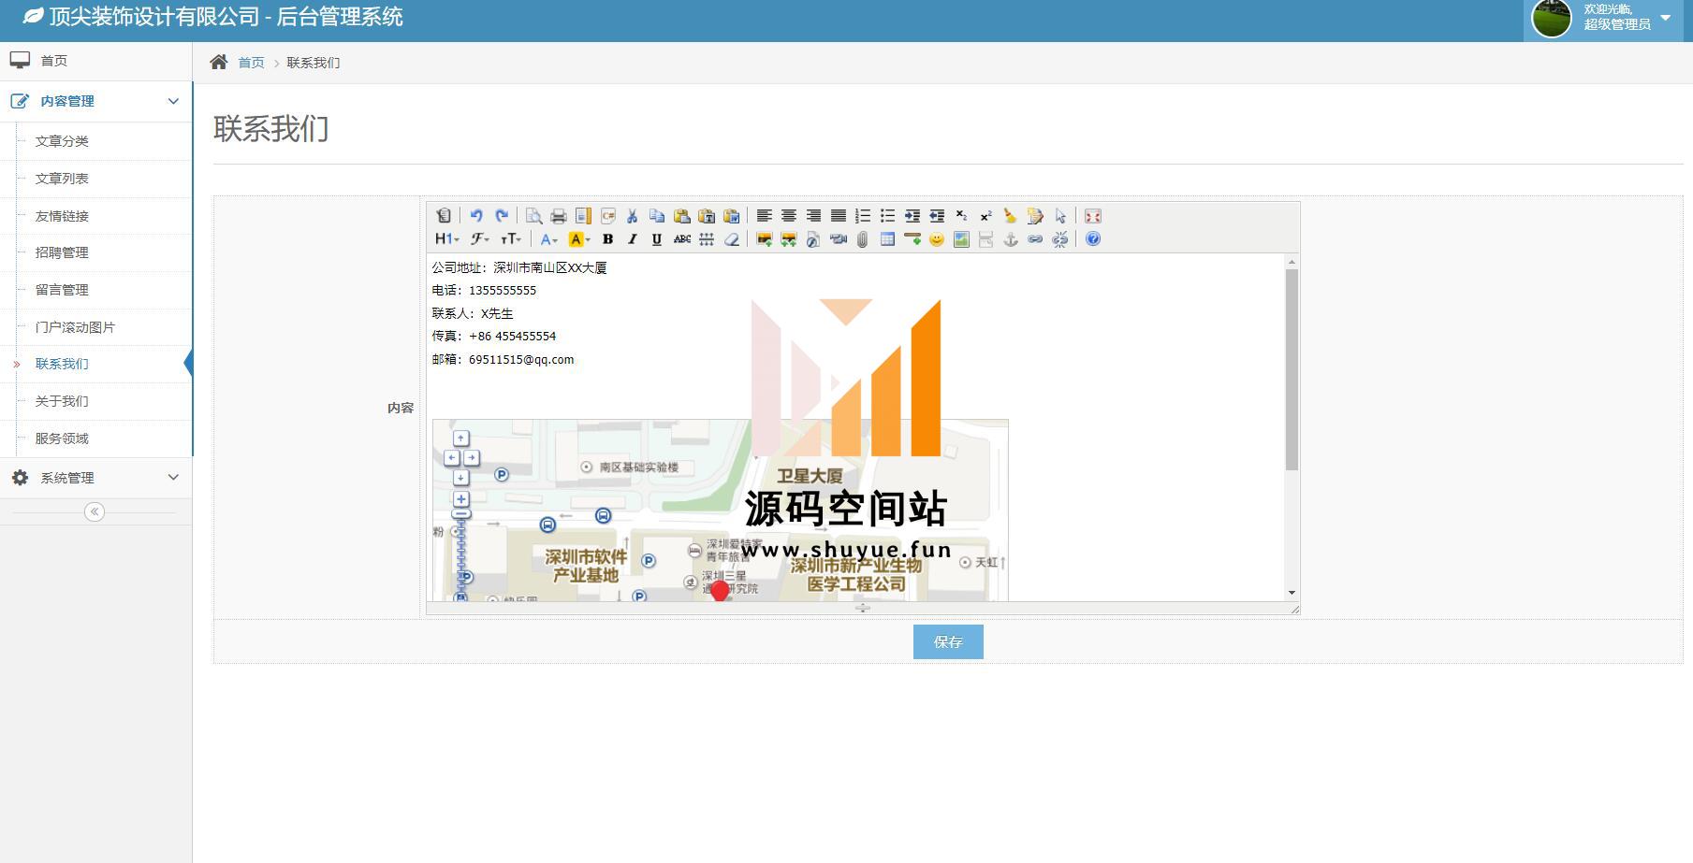The height and width of the screenshot is (863, 1693).
Task: Remove formatting with the eraser icon
Action: tap(732, 239)
